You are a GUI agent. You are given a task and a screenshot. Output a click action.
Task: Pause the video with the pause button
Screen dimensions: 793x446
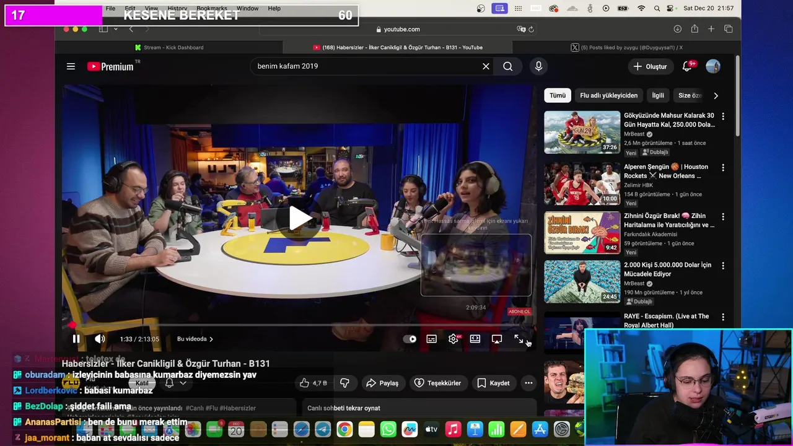click(x=76, y=339)
